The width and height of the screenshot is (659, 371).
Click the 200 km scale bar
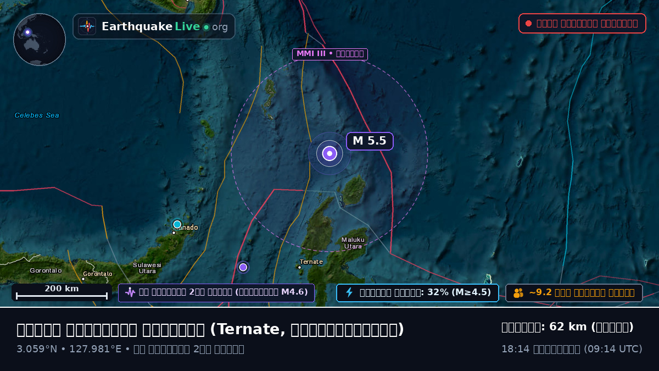[x=62, y=292]
